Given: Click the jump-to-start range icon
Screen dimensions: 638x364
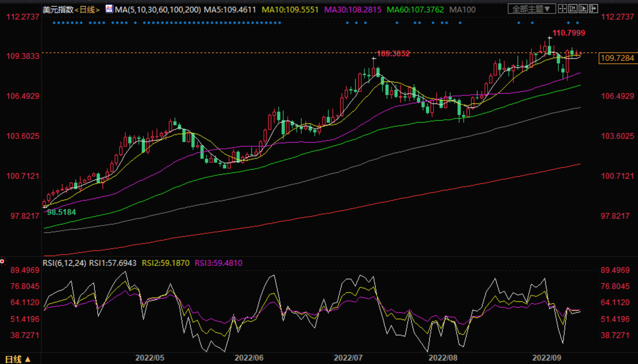Looking at the screenshot, I should coord(573,9).
